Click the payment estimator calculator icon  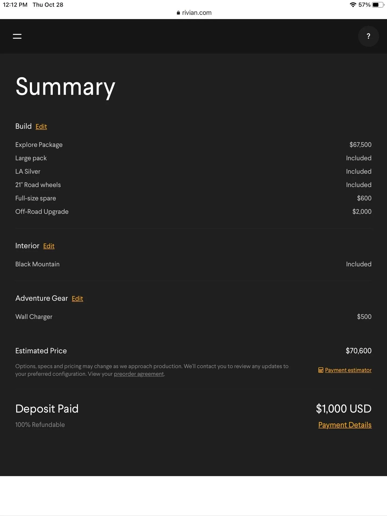(321, 370)
